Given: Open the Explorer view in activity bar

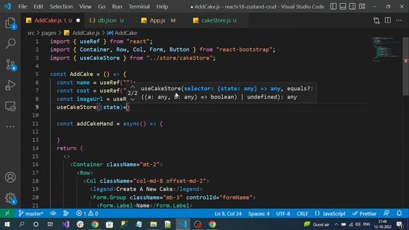Looking at the screenshot, I should [x=10, y=23].
